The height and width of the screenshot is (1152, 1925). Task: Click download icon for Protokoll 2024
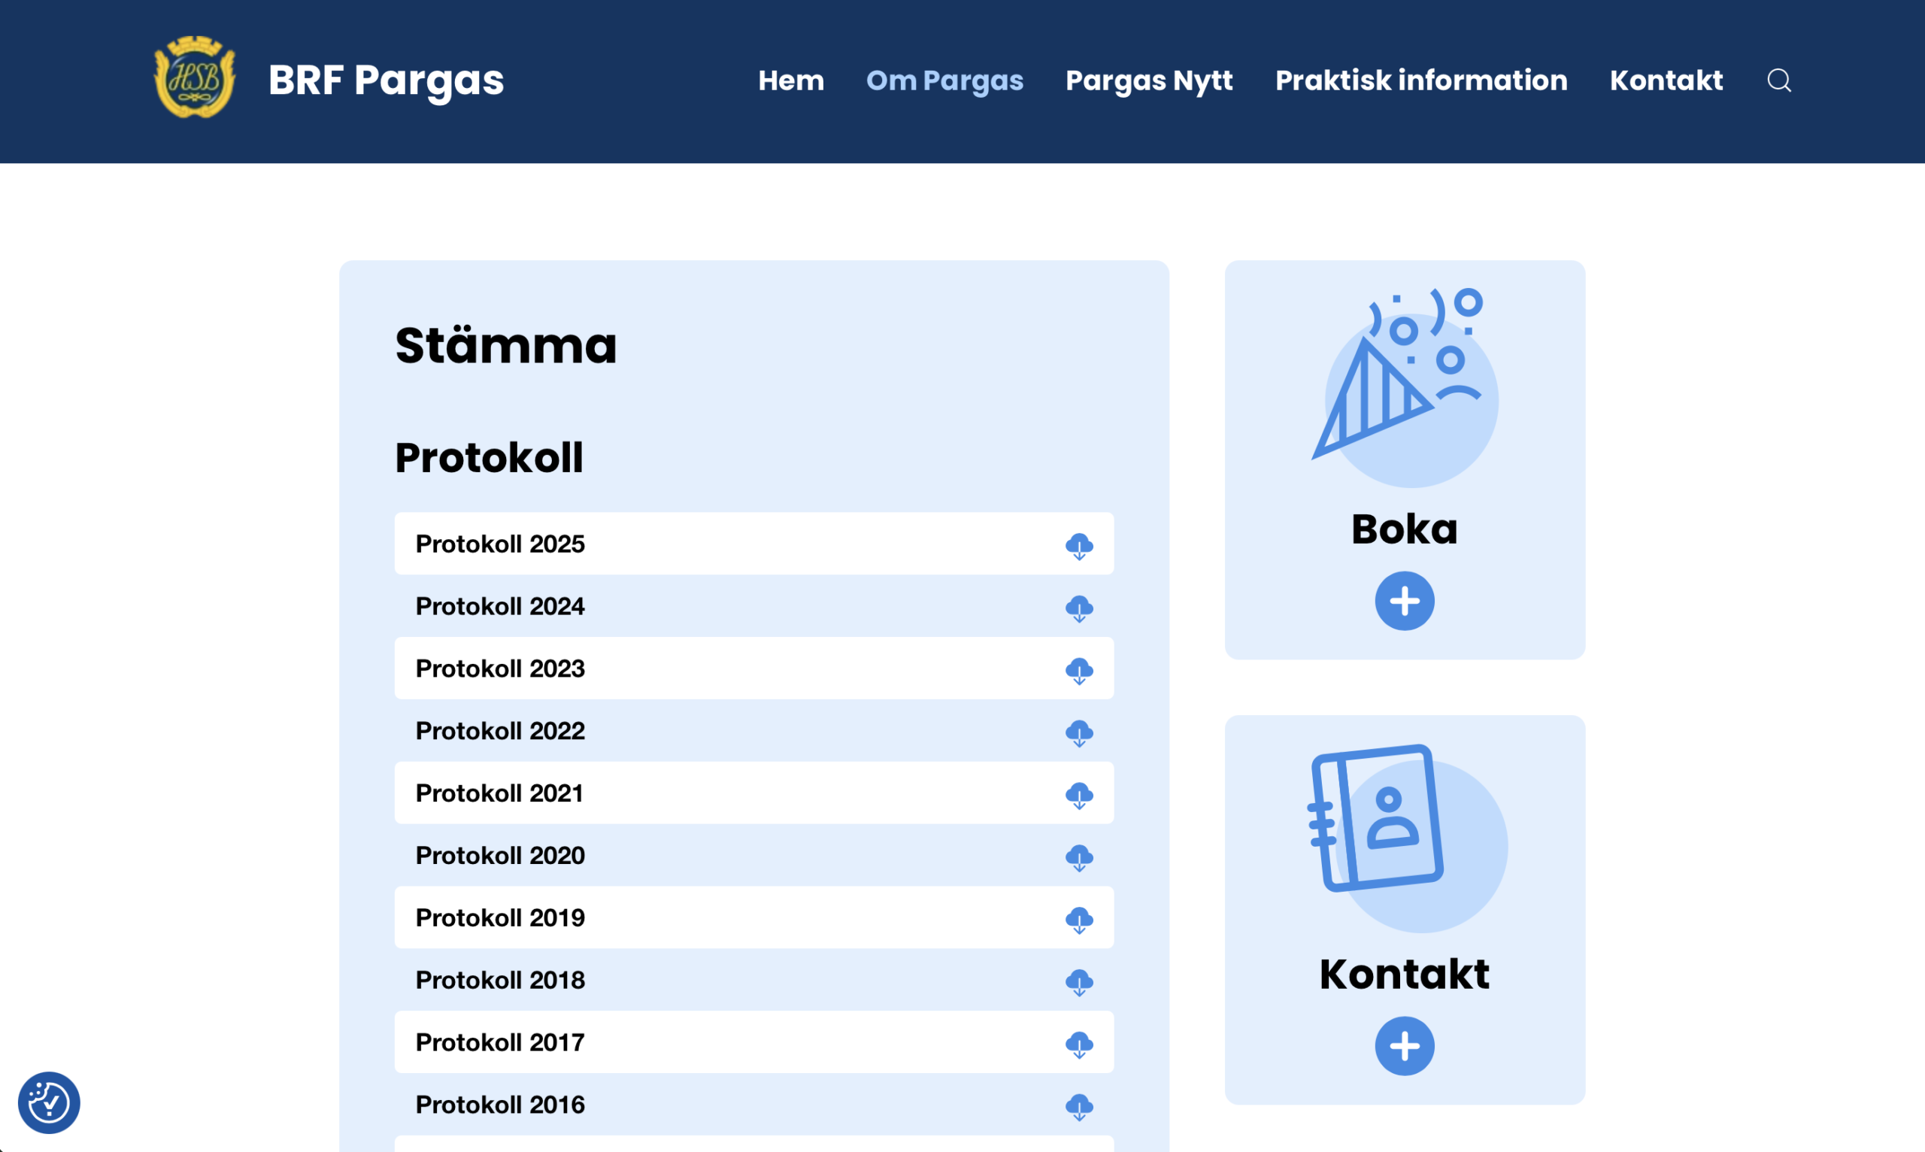[x=1079, y=608]
